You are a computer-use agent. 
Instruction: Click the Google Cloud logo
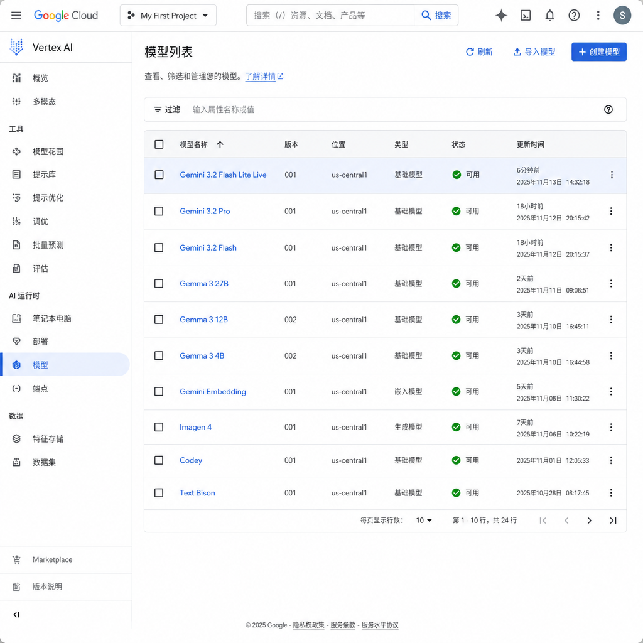(65, 16)
